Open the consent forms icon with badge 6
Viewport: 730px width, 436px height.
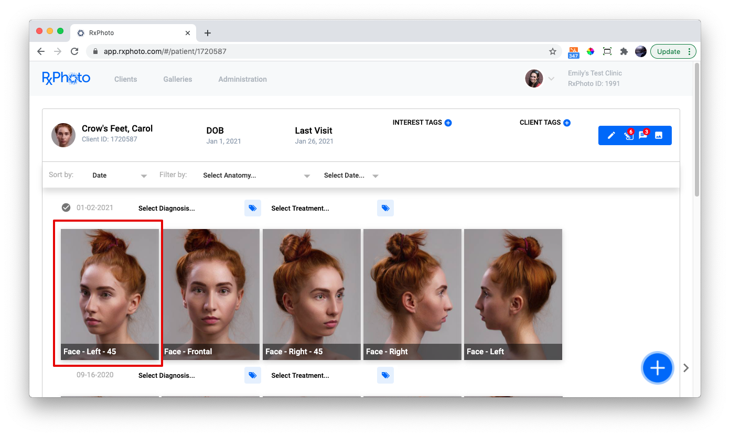pos(628,135)
